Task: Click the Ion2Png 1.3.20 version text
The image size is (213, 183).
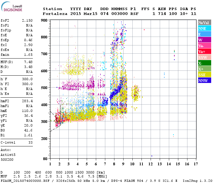Action: click(x=197, y=181)
